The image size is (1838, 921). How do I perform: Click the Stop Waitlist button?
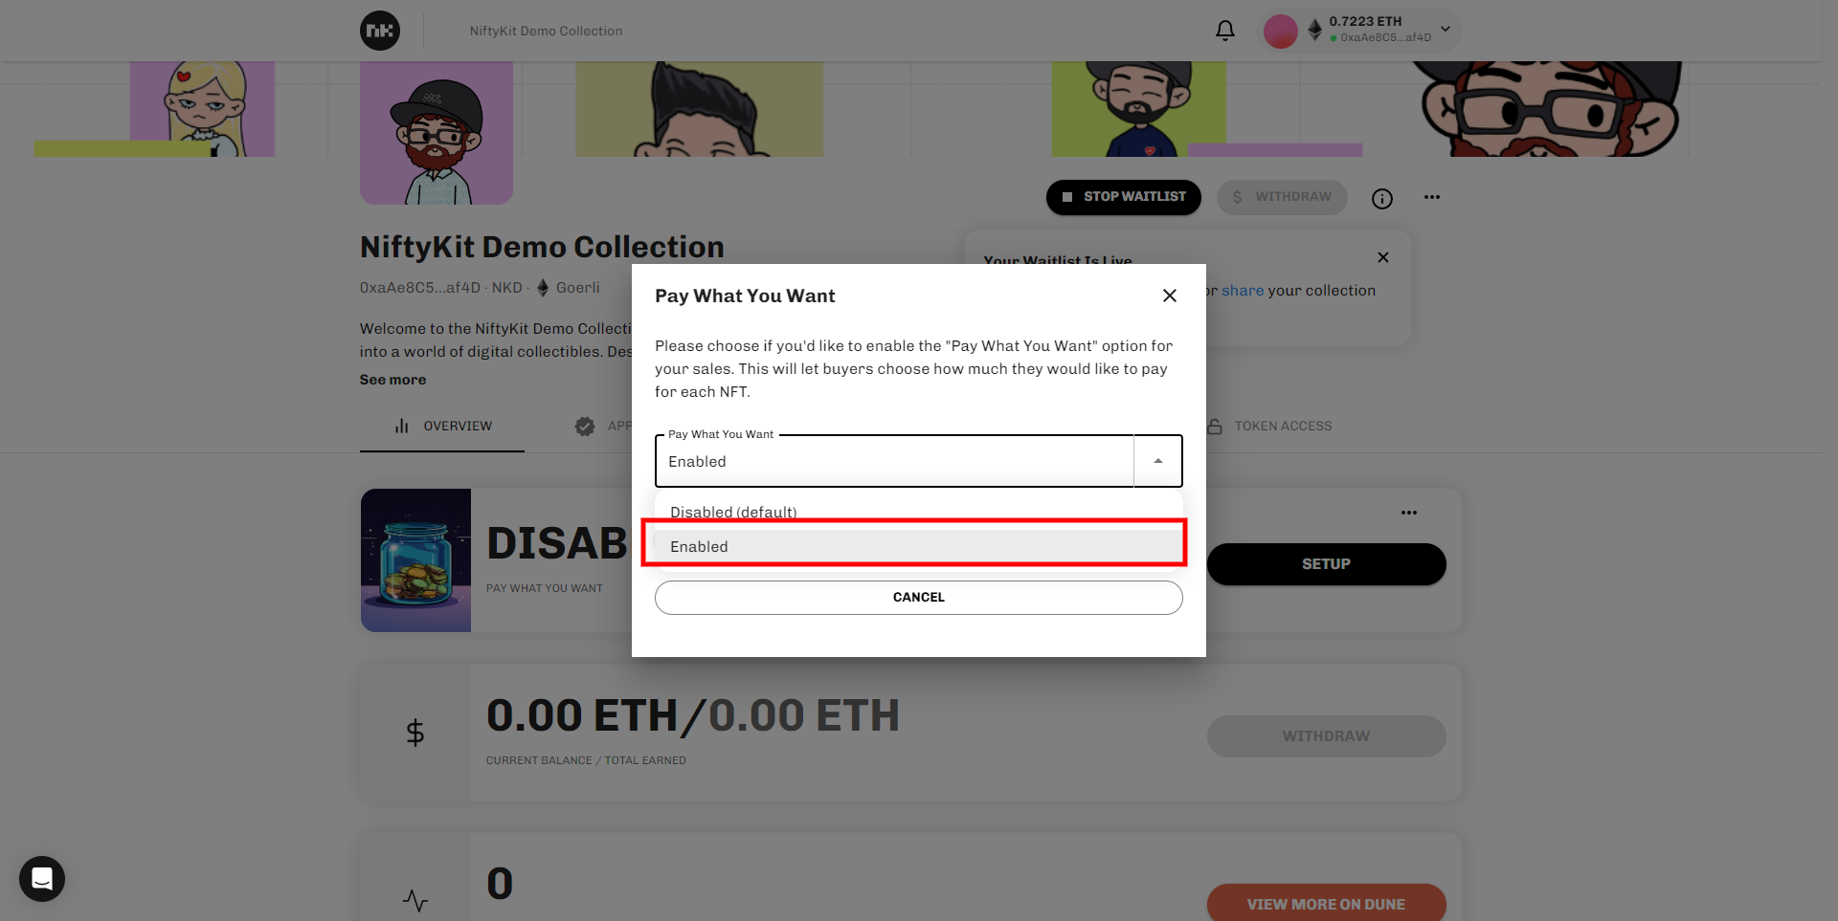click(x=1123, y=197)
